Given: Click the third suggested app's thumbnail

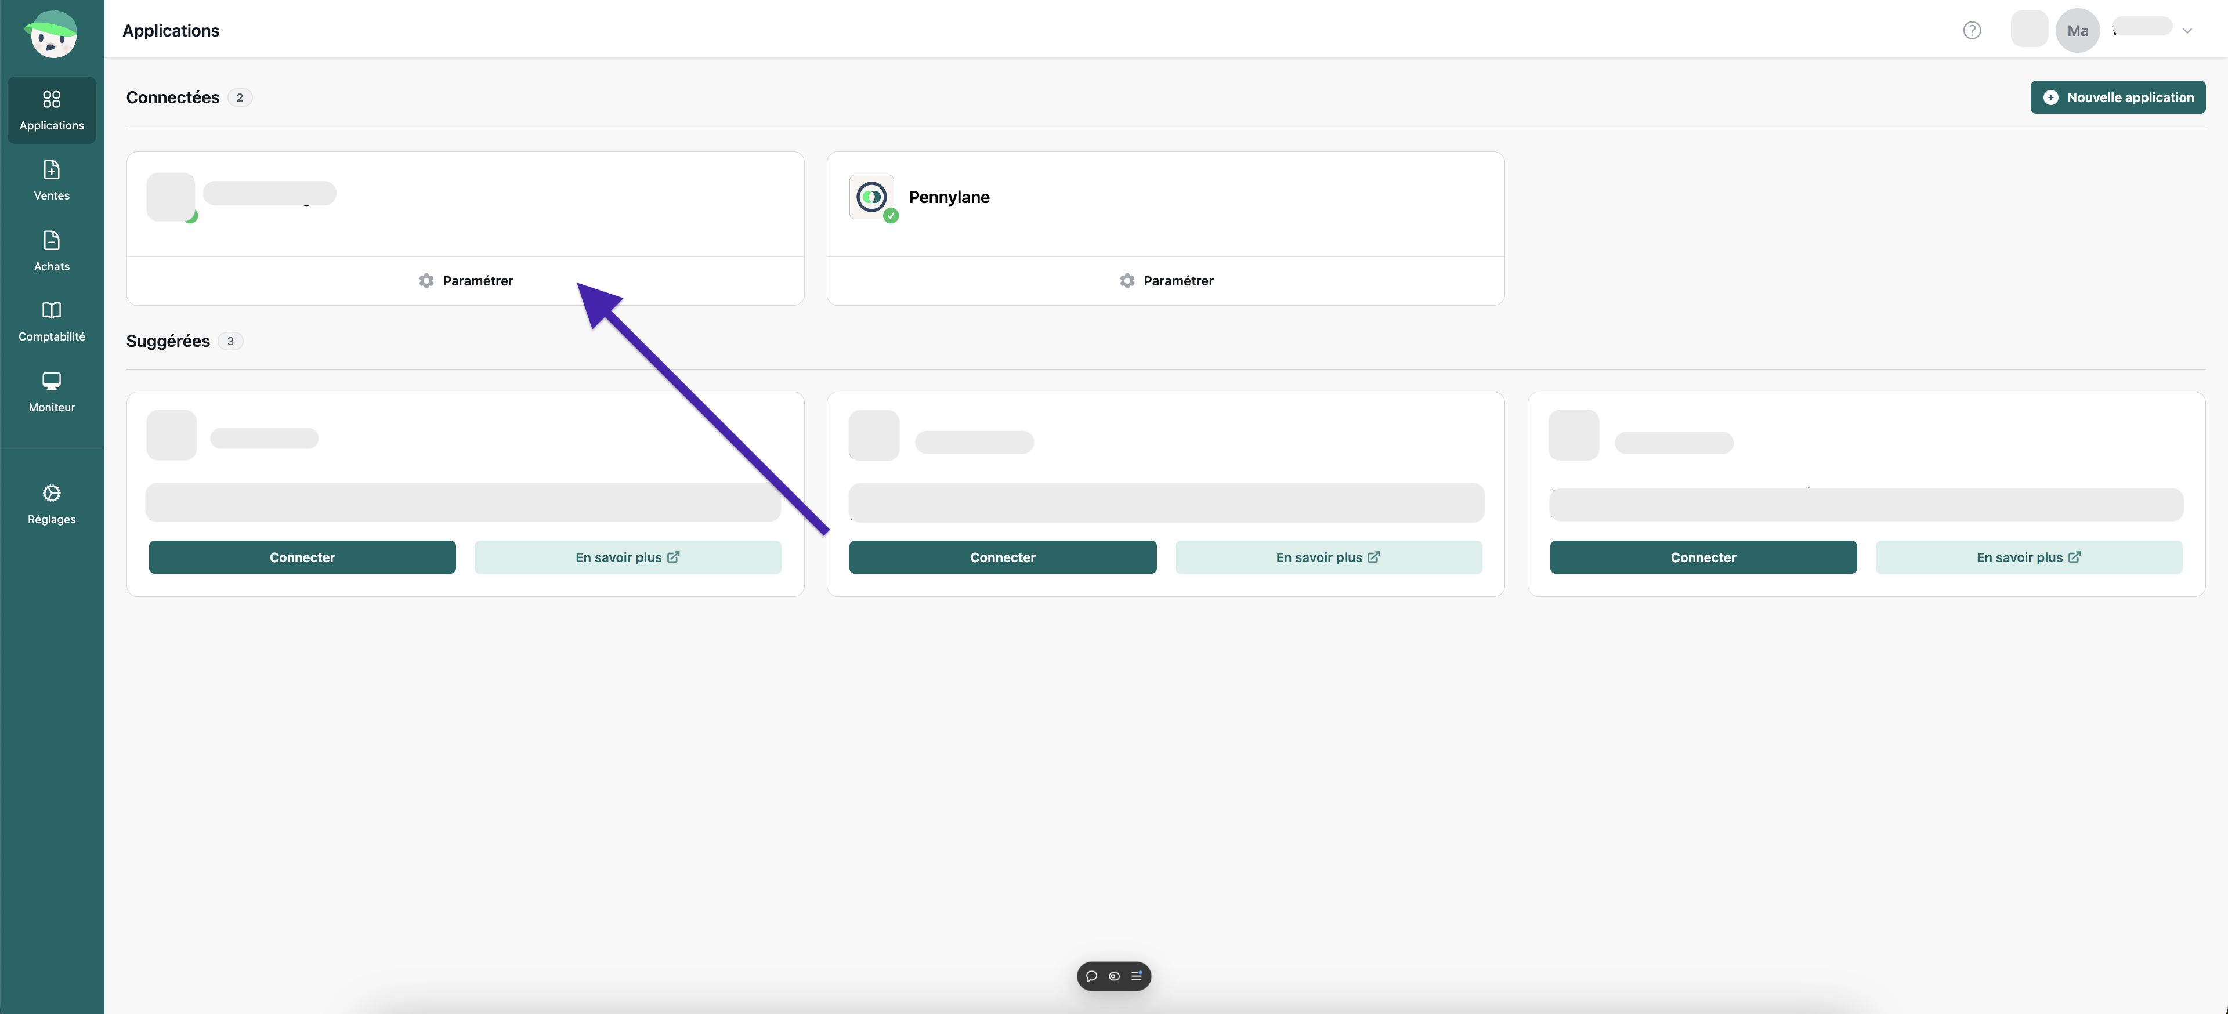Looking at the screenshot, I should click(x=1574, y=435).
